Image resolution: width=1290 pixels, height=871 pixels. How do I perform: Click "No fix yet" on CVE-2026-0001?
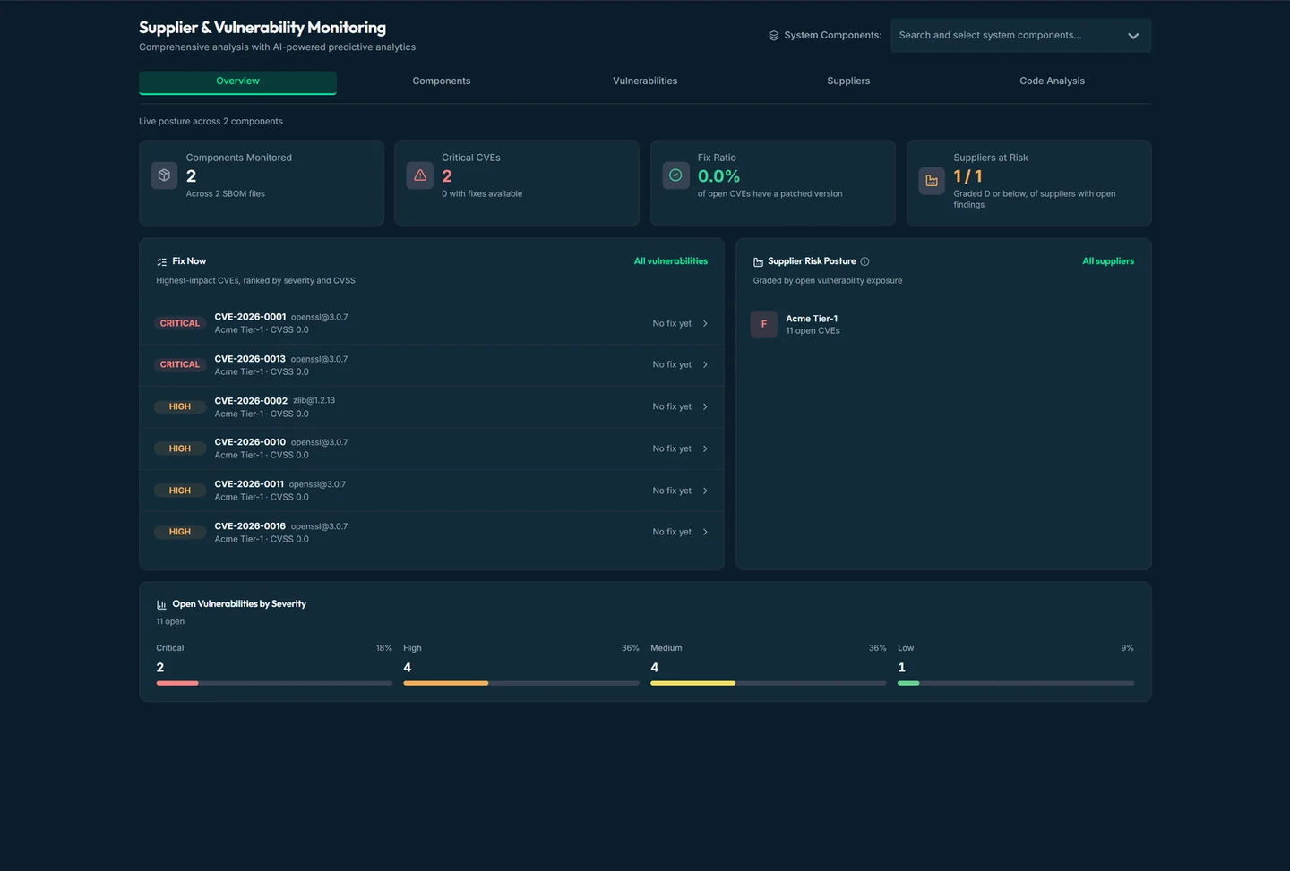click(x=672, y=324)
